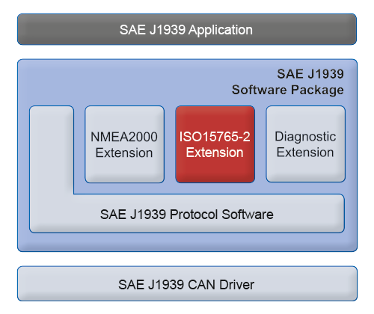Click the blue package background above extensions
The width and height of the screenshot is (374, 314).
point(125,82)
